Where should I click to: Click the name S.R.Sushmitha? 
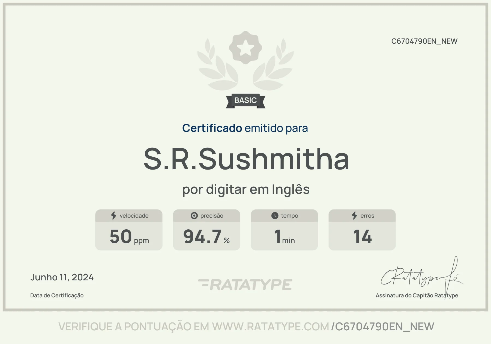click(246, 159)
